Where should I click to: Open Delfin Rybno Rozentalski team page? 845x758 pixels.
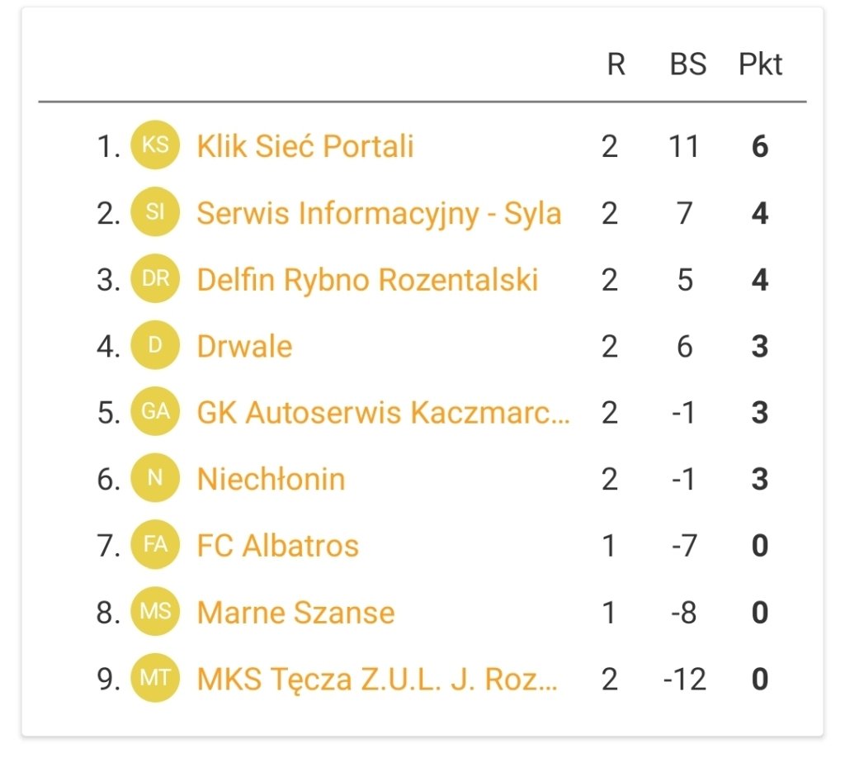tap(368, 280)
